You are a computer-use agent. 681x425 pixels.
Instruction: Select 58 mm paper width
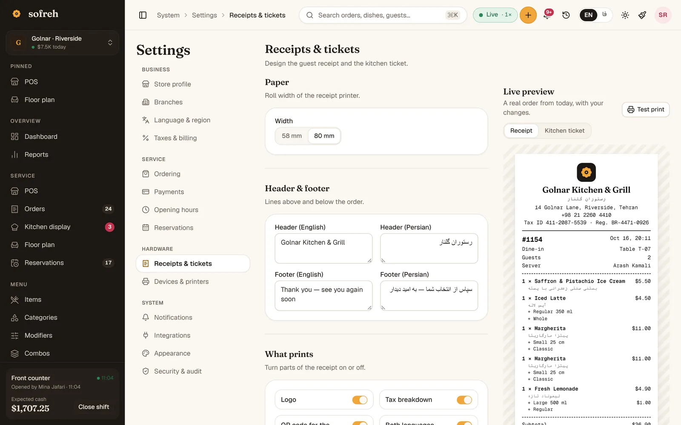click(x=292, y=136)
